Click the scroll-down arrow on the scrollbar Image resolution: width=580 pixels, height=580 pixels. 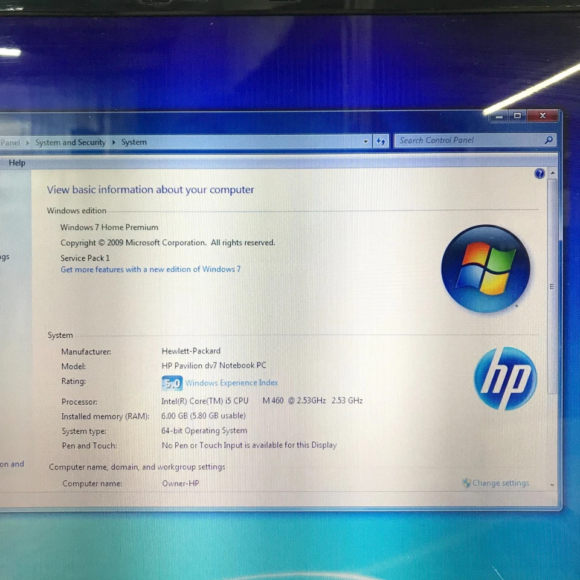click(552, 484)
